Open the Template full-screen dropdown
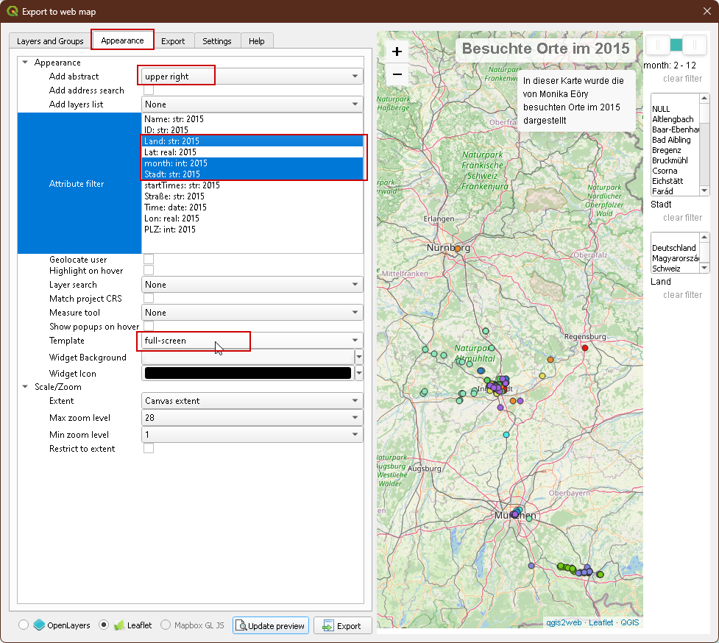This screenshot has height=643, width=719. point(252,341)
